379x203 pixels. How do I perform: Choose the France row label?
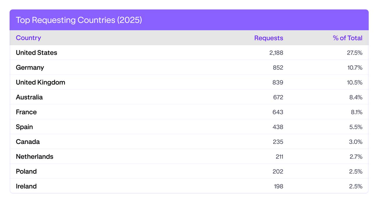[26, 112]
